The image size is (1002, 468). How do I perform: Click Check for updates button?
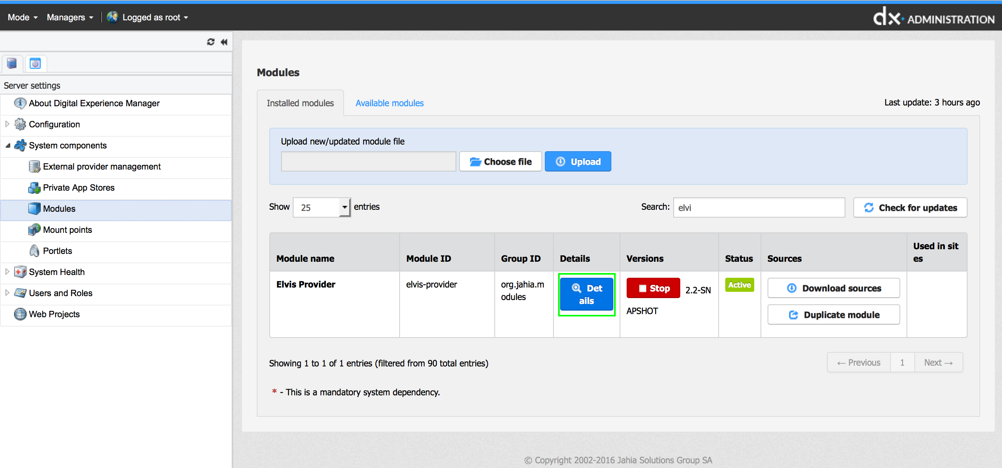click(x=910, y=207)
